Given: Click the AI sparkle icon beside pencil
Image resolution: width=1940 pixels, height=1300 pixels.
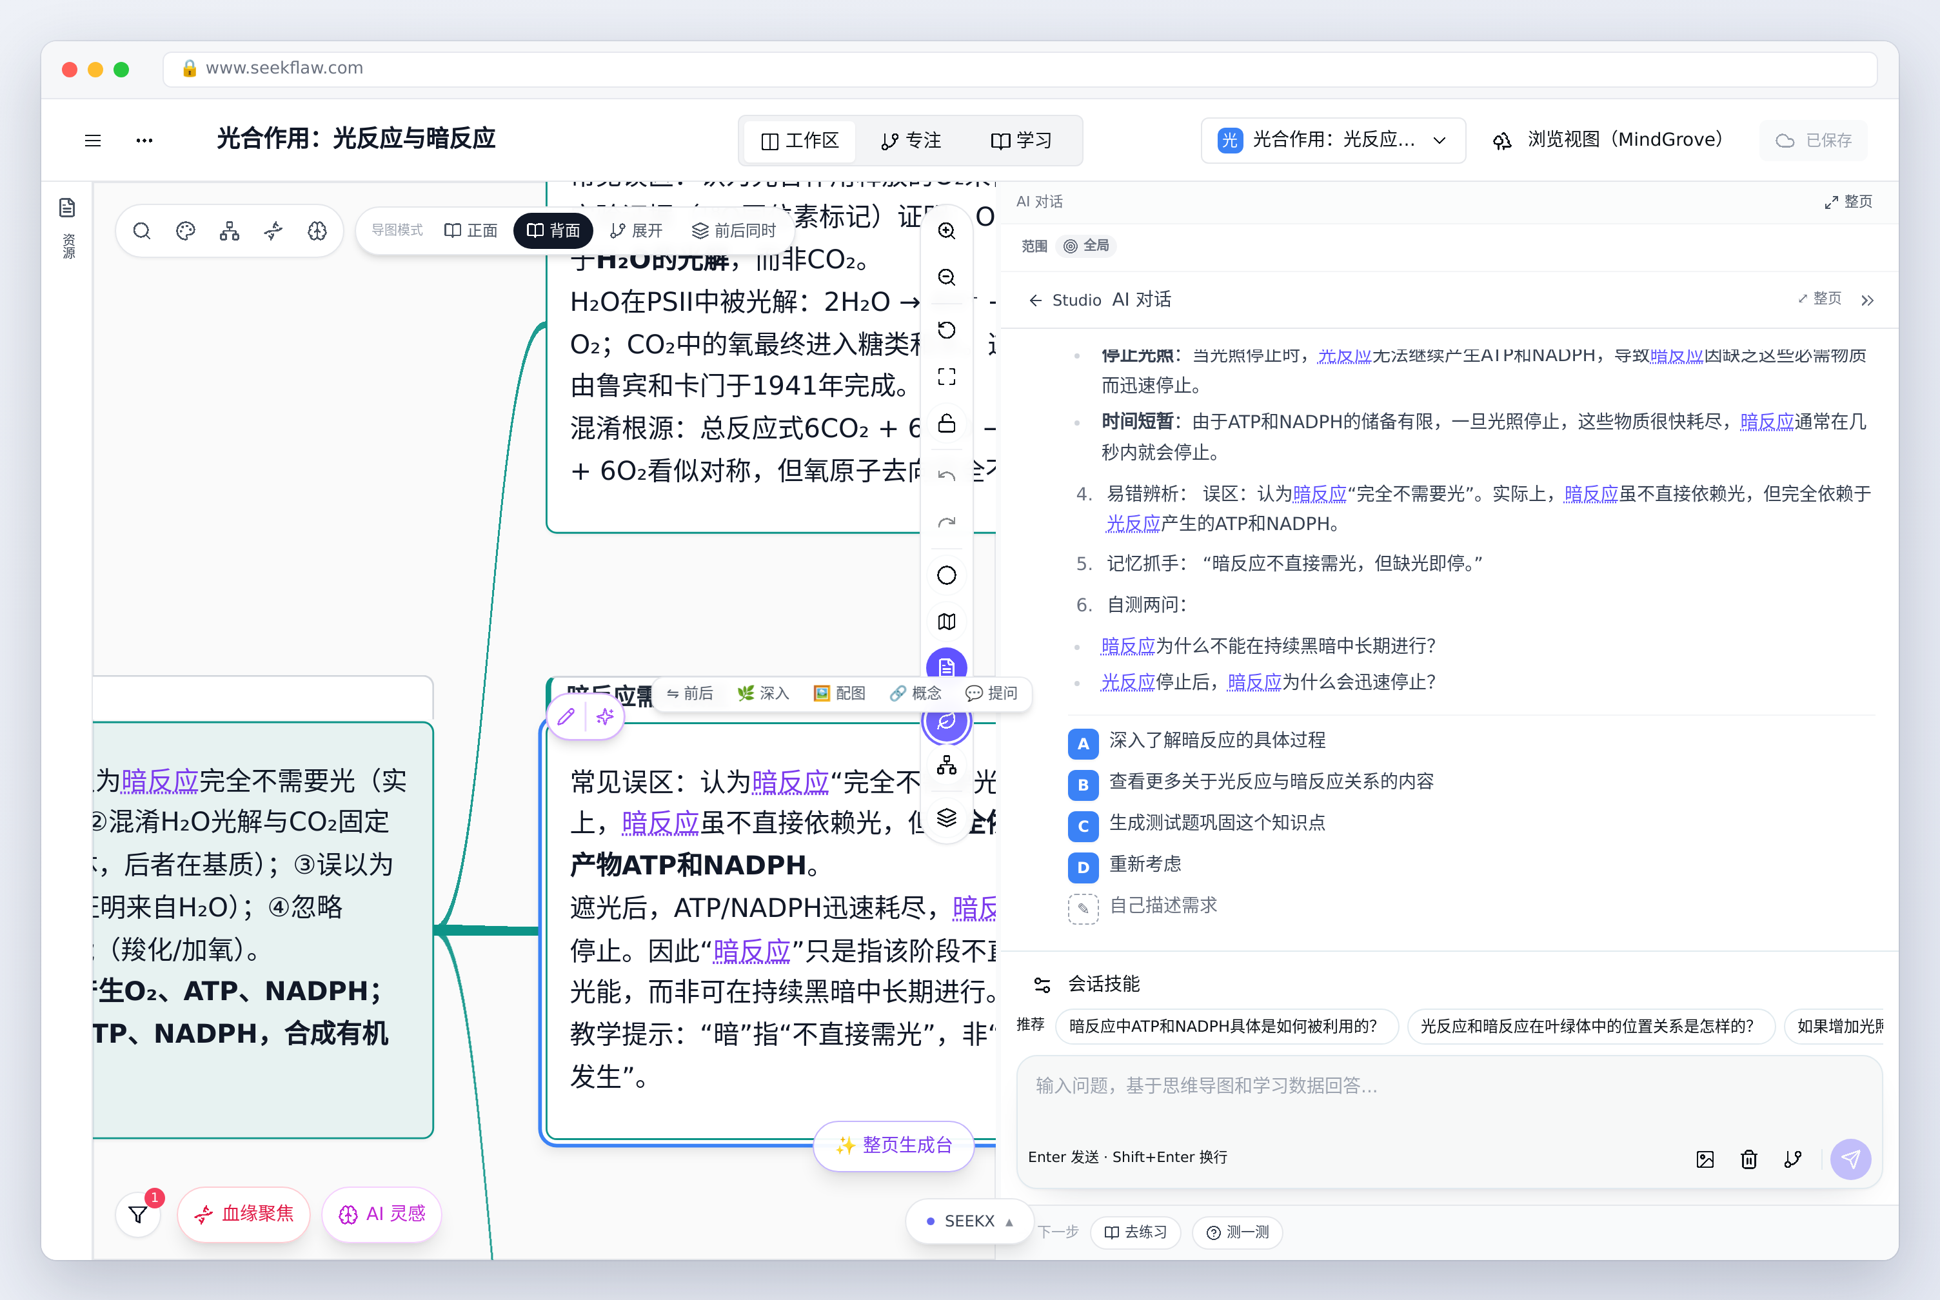Looking at the screenshot, I should [x=605, y=717].
